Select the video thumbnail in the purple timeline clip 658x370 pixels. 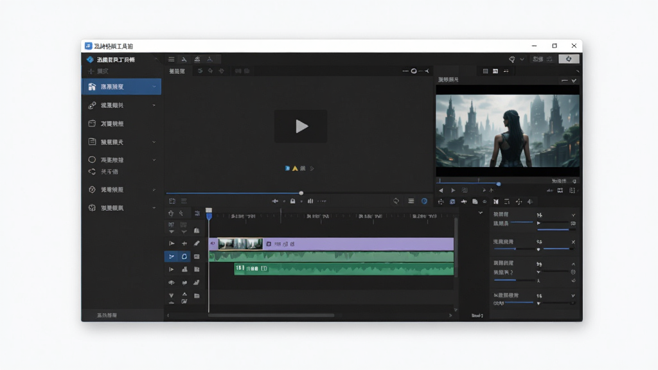point(240,243)
